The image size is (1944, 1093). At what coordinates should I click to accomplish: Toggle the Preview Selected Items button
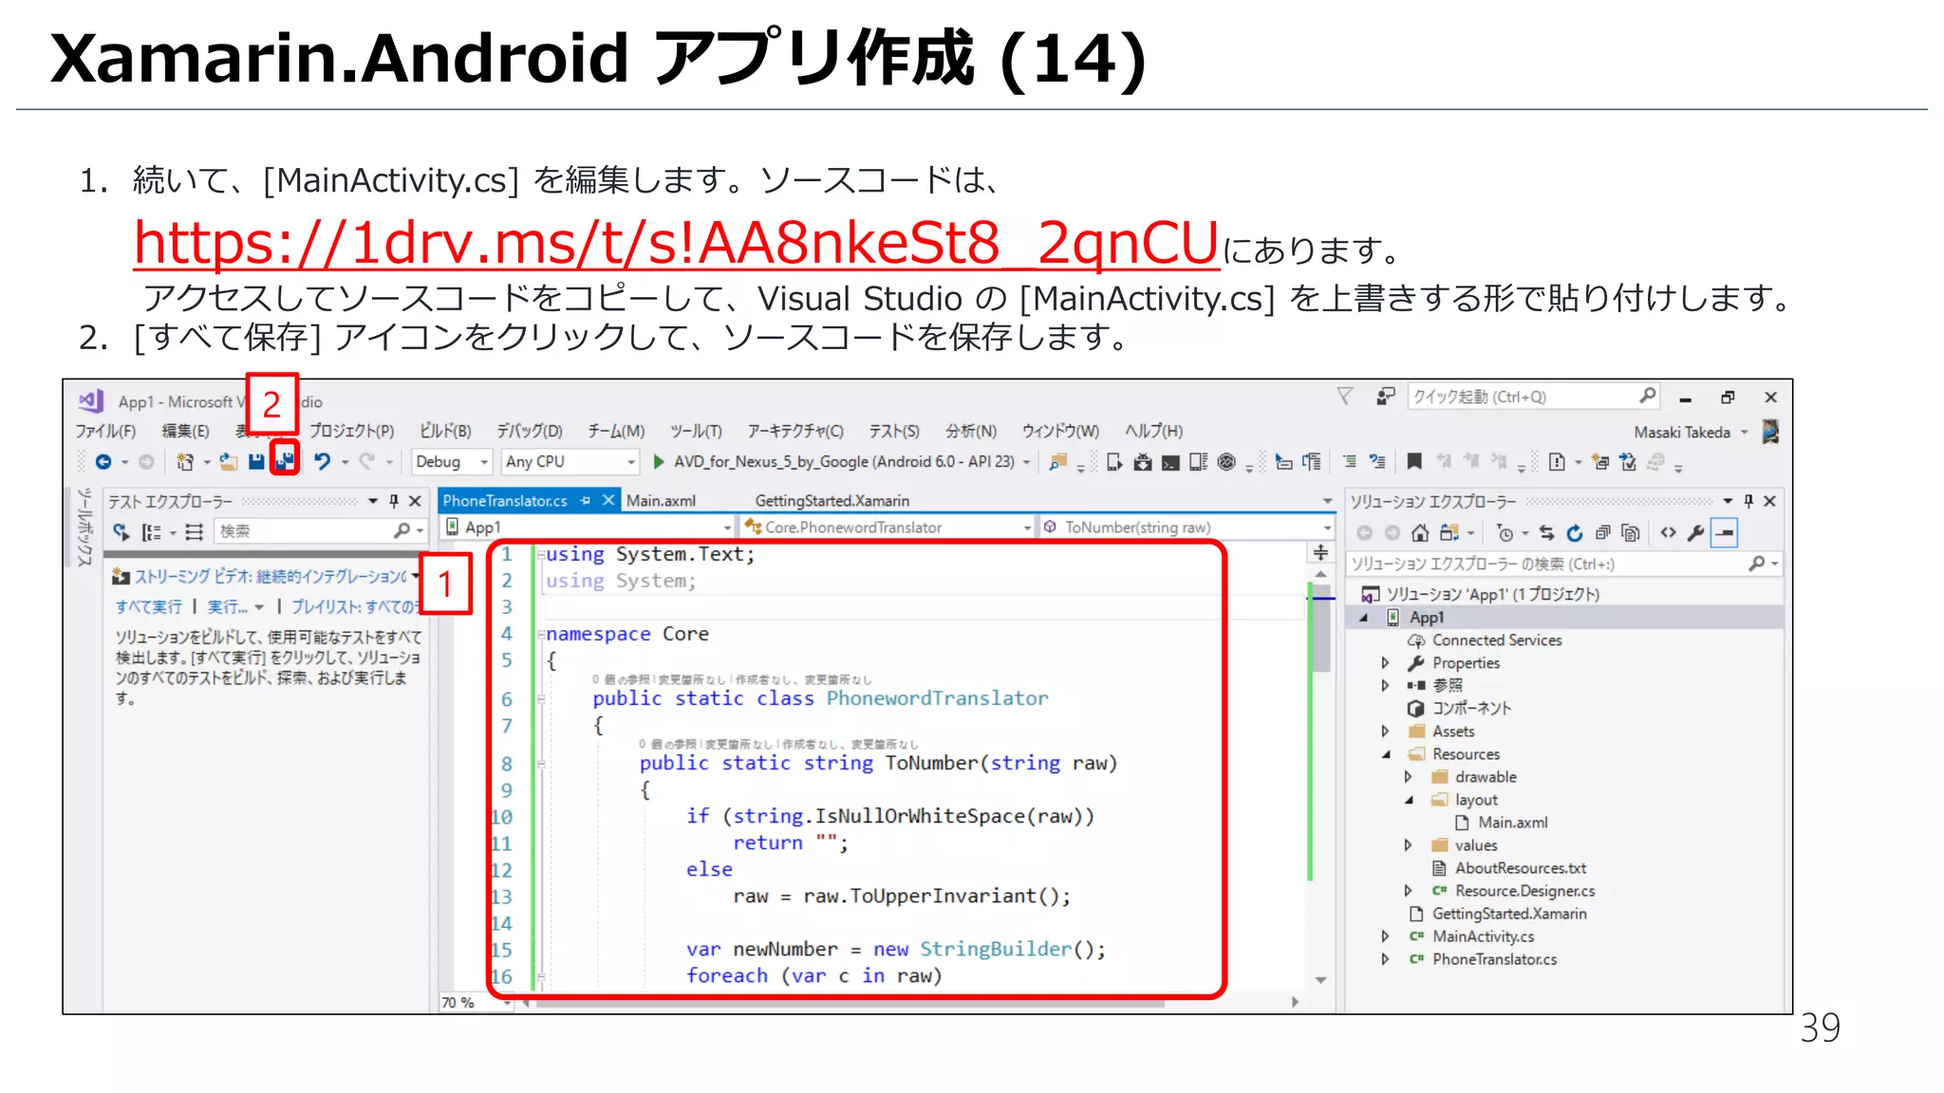[1725, 533]
